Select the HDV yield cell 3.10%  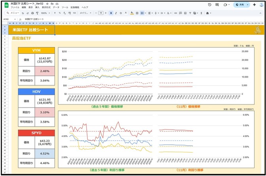(x=45, y=112)
